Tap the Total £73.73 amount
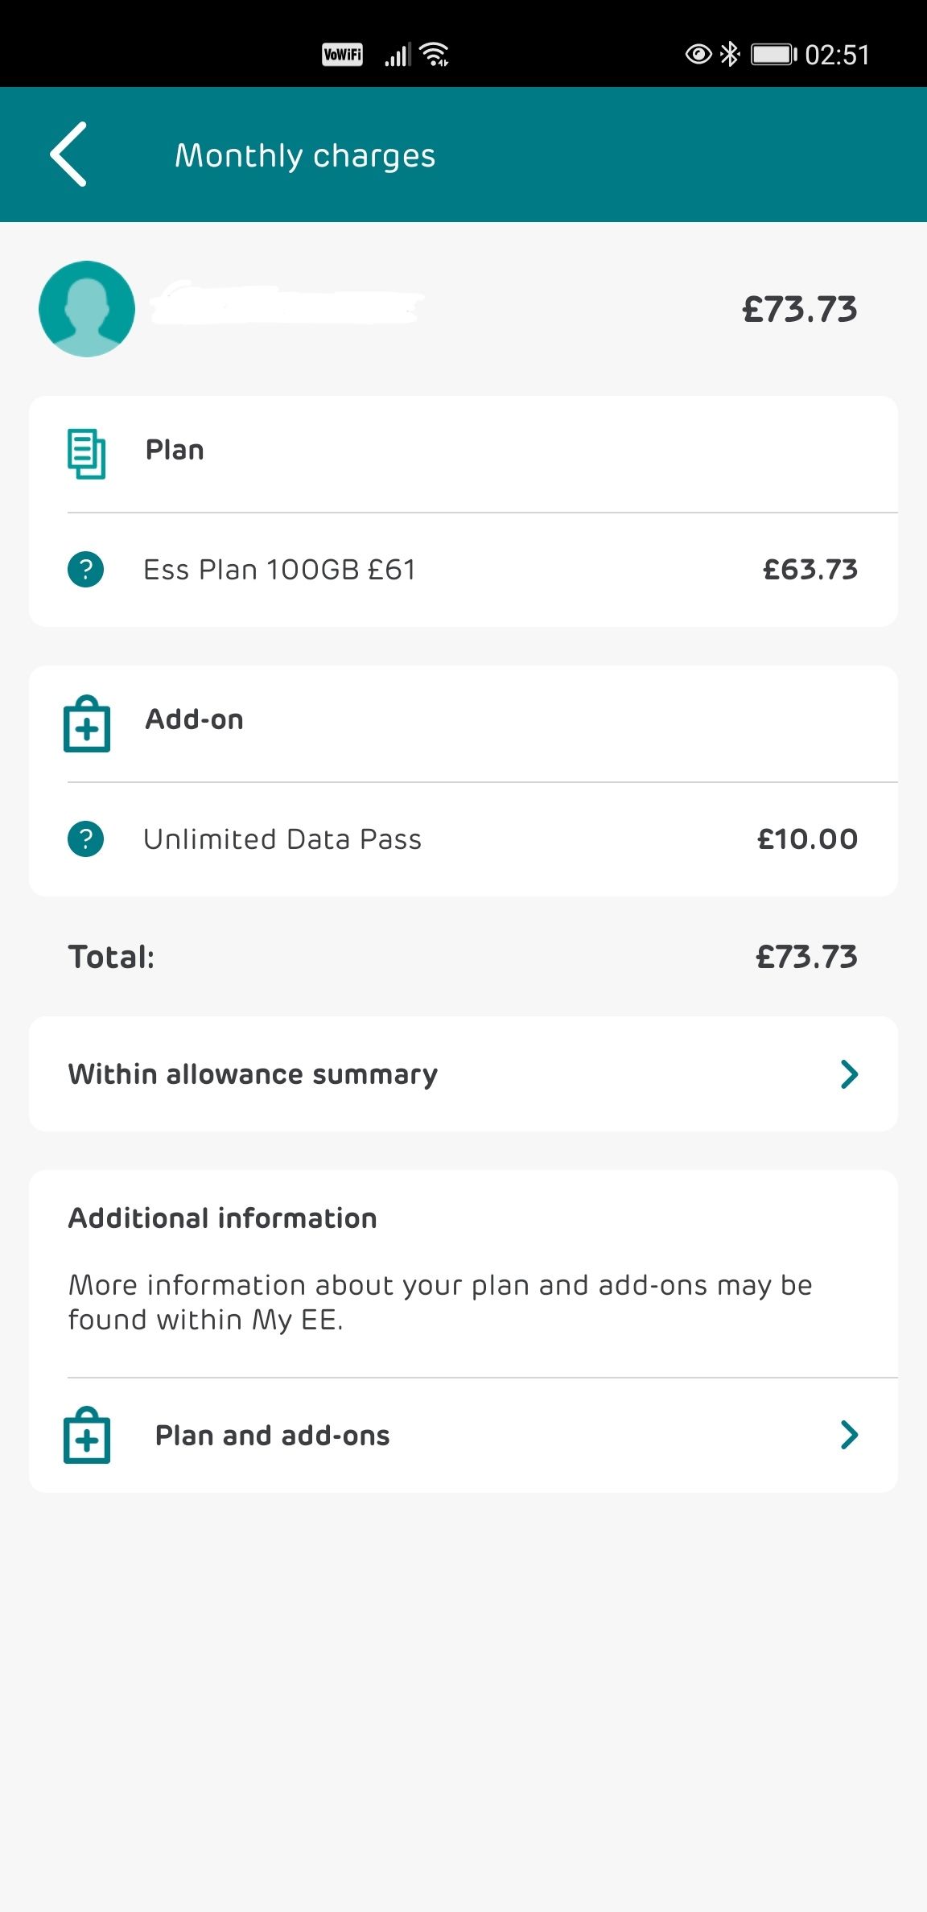The width and height of the screenshot is (927, 1912). tap(806, 957)
